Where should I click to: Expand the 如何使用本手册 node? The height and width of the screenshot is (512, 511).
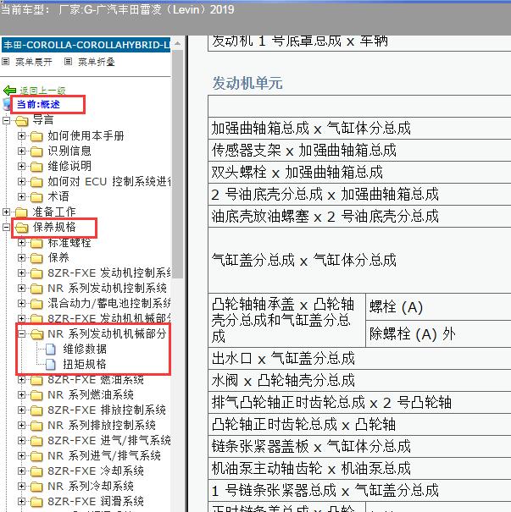[x=21, y=135]
